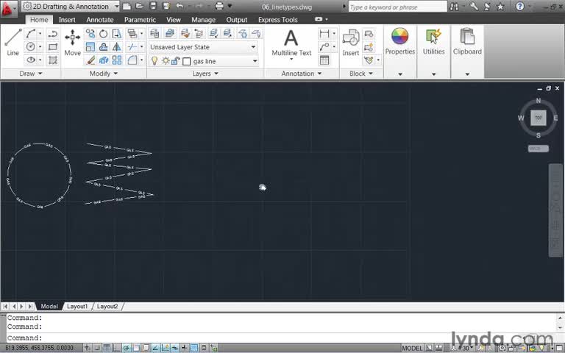Click the Save icon in quick access
565x353 pixels.
153,6
